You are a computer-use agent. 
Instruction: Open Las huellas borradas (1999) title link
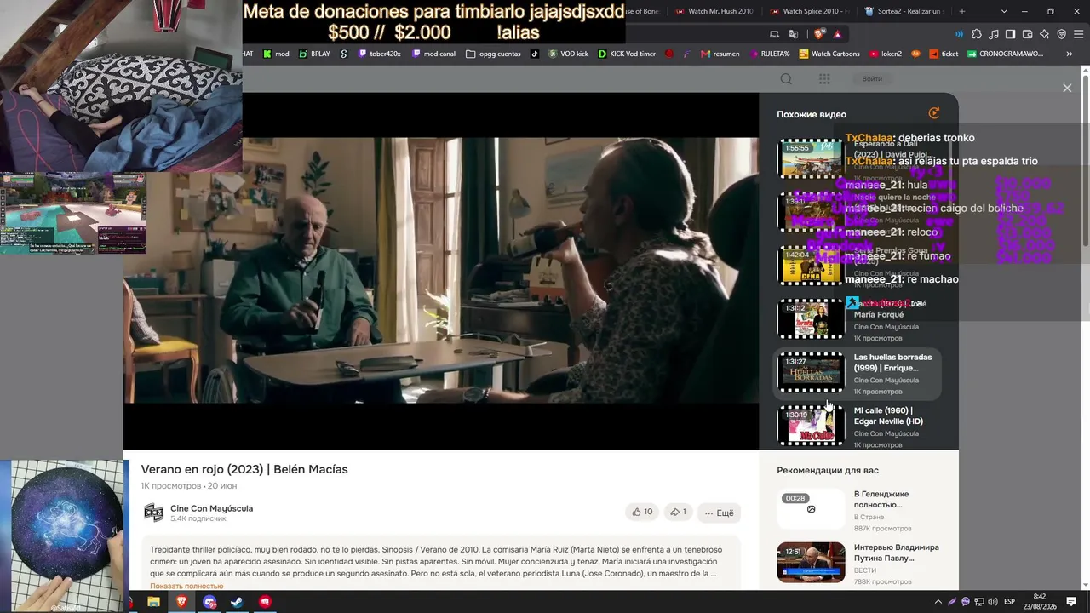tap(892, 363)
